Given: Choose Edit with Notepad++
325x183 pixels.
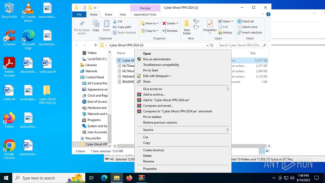Looking at the screenshot, I should 183,76.
